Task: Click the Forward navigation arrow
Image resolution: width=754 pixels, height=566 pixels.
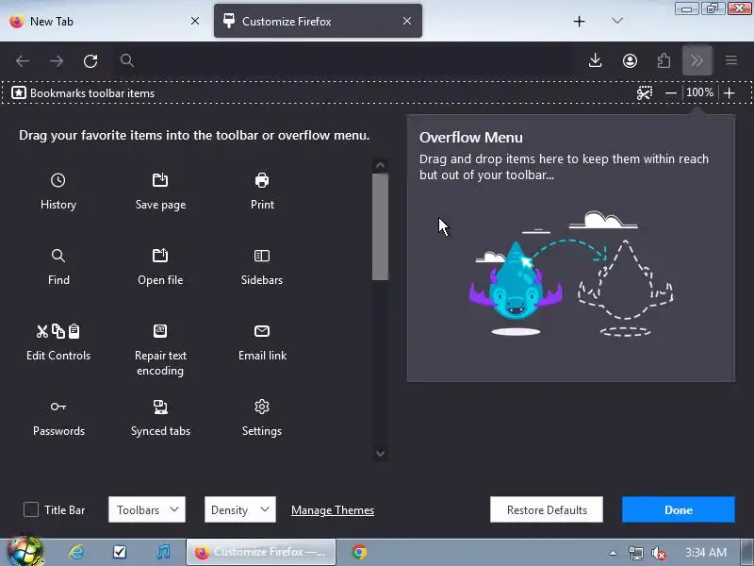Action: tap(57, 60)
